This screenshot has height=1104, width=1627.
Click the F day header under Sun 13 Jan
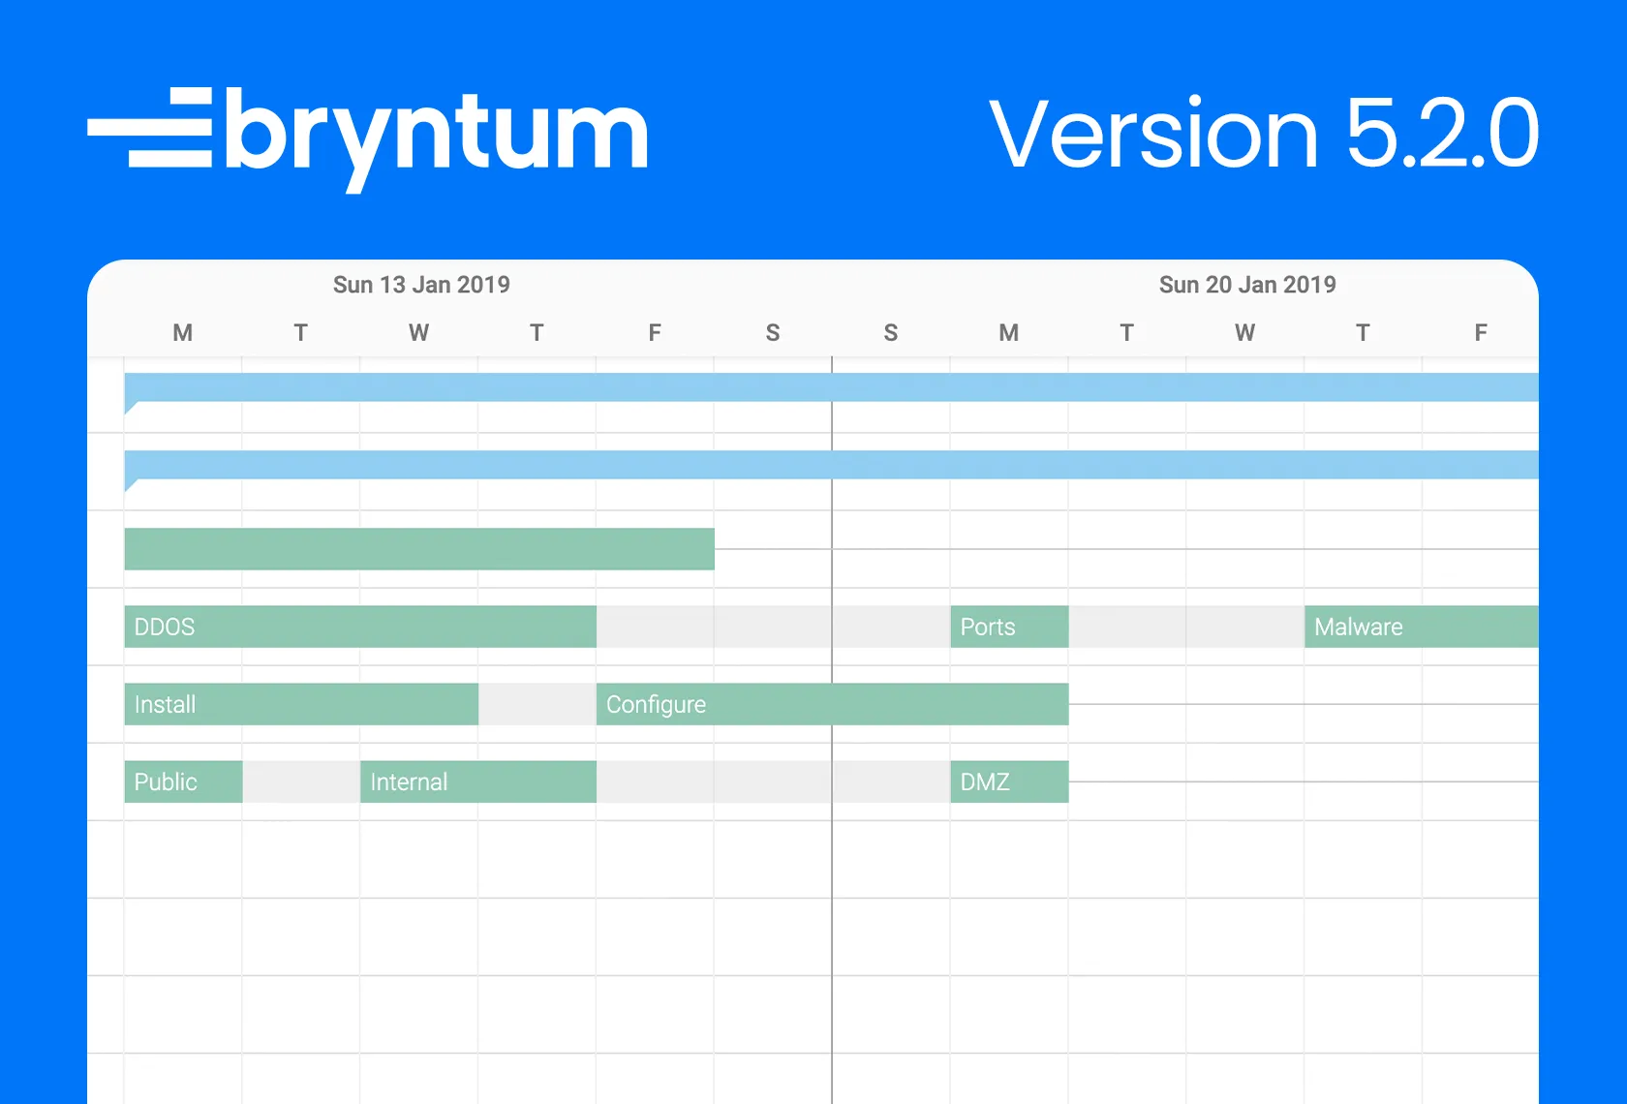tap(655, 333)
